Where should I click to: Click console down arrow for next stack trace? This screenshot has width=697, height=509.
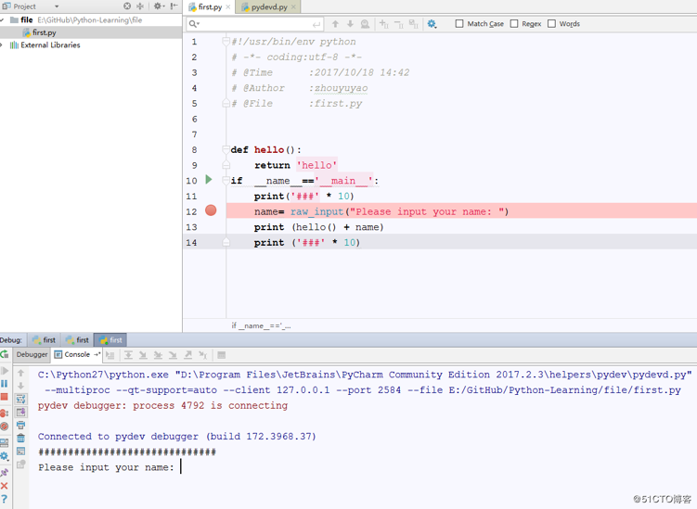tap(21, 386)
